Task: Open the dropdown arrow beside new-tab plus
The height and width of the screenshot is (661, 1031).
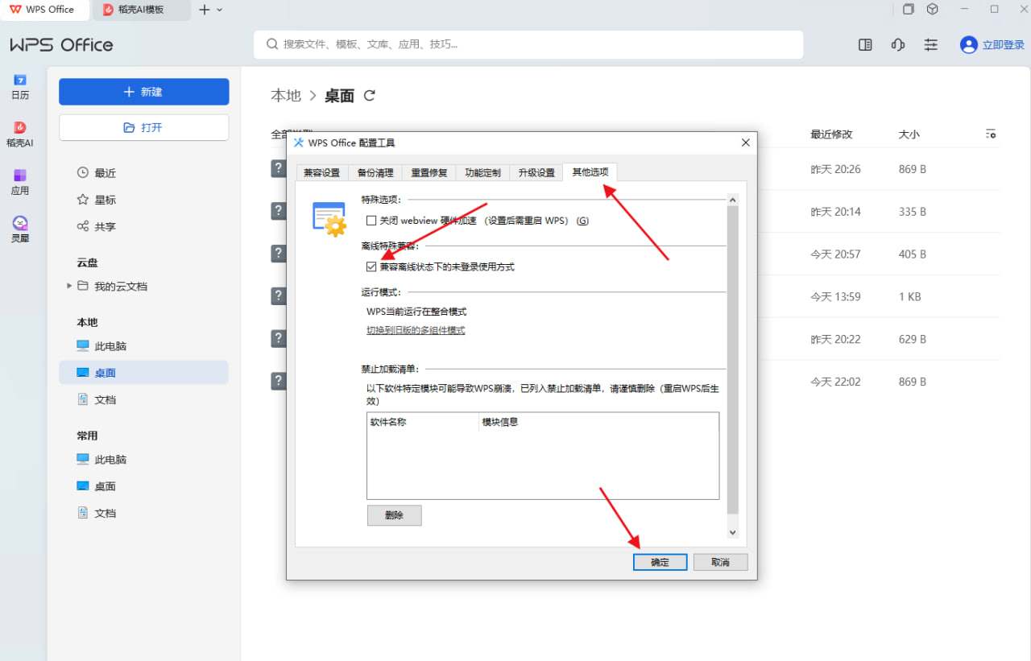Action: [220, 10]
